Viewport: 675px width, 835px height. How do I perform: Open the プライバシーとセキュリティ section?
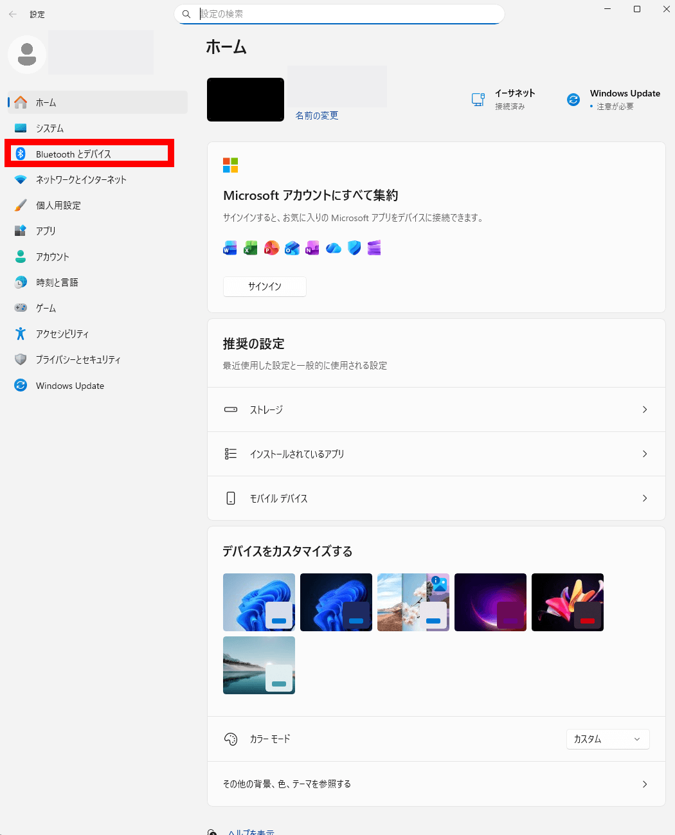tap(98, 359)
